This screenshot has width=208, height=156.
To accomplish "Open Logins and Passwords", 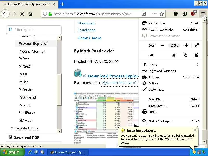I will [x=171, y=71].
